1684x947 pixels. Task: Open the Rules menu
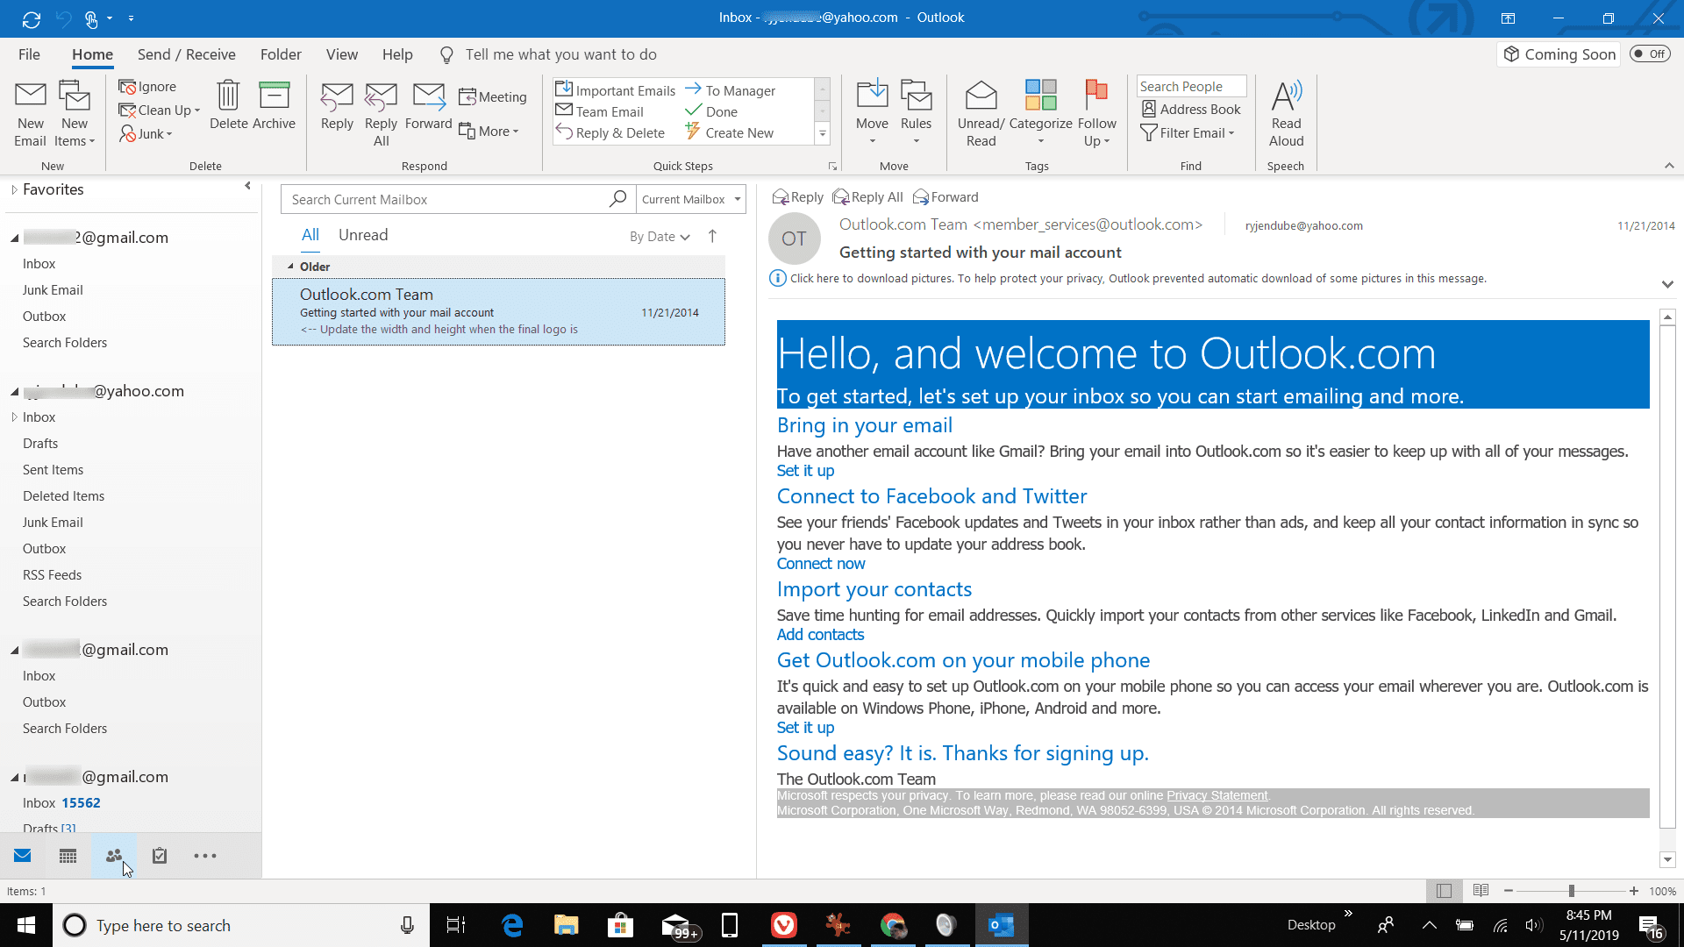916,114
